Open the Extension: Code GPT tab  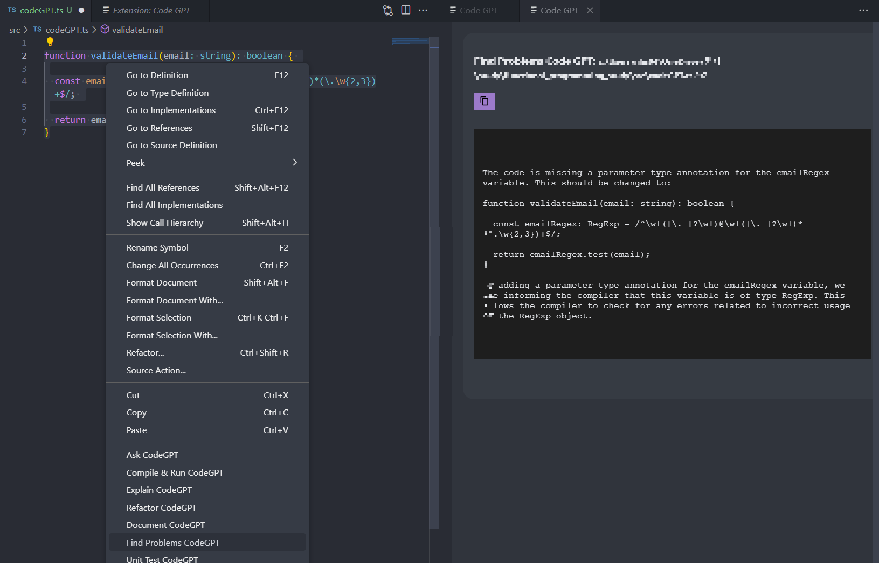[x=151, y=10]
